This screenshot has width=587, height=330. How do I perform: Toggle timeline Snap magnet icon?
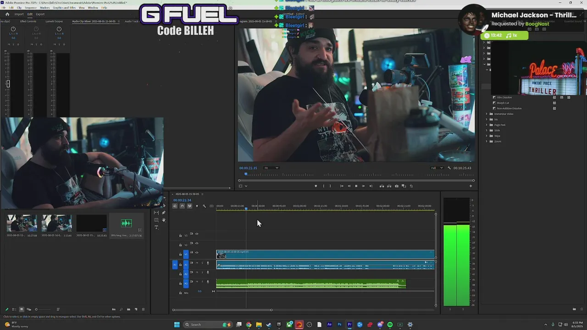point(182,206)
